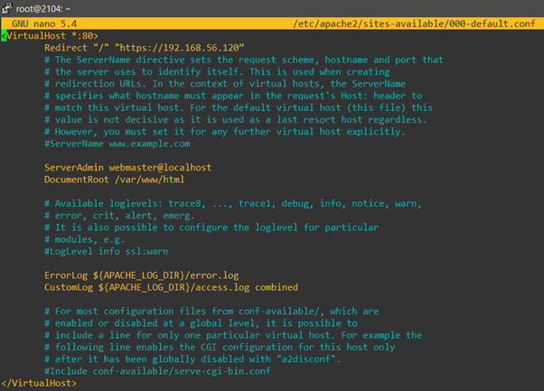Place cursor on #ServerName www.example.com line

point(117,144)
